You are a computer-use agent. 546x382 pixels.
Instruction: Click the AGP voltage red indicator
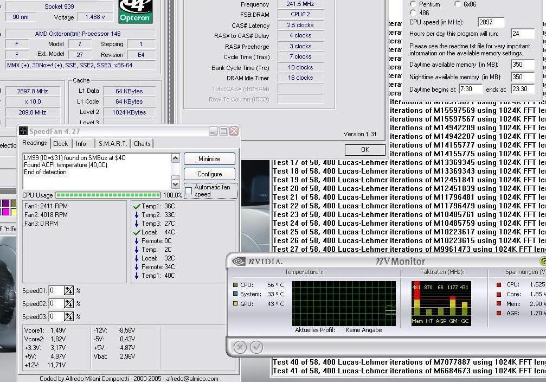(x=499, y=313)
